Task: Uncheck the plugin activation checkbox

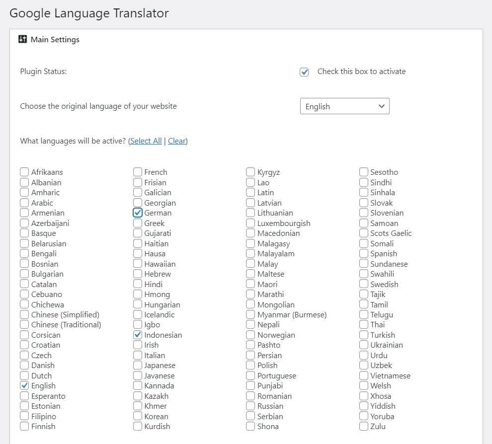Action: (304, 72)
